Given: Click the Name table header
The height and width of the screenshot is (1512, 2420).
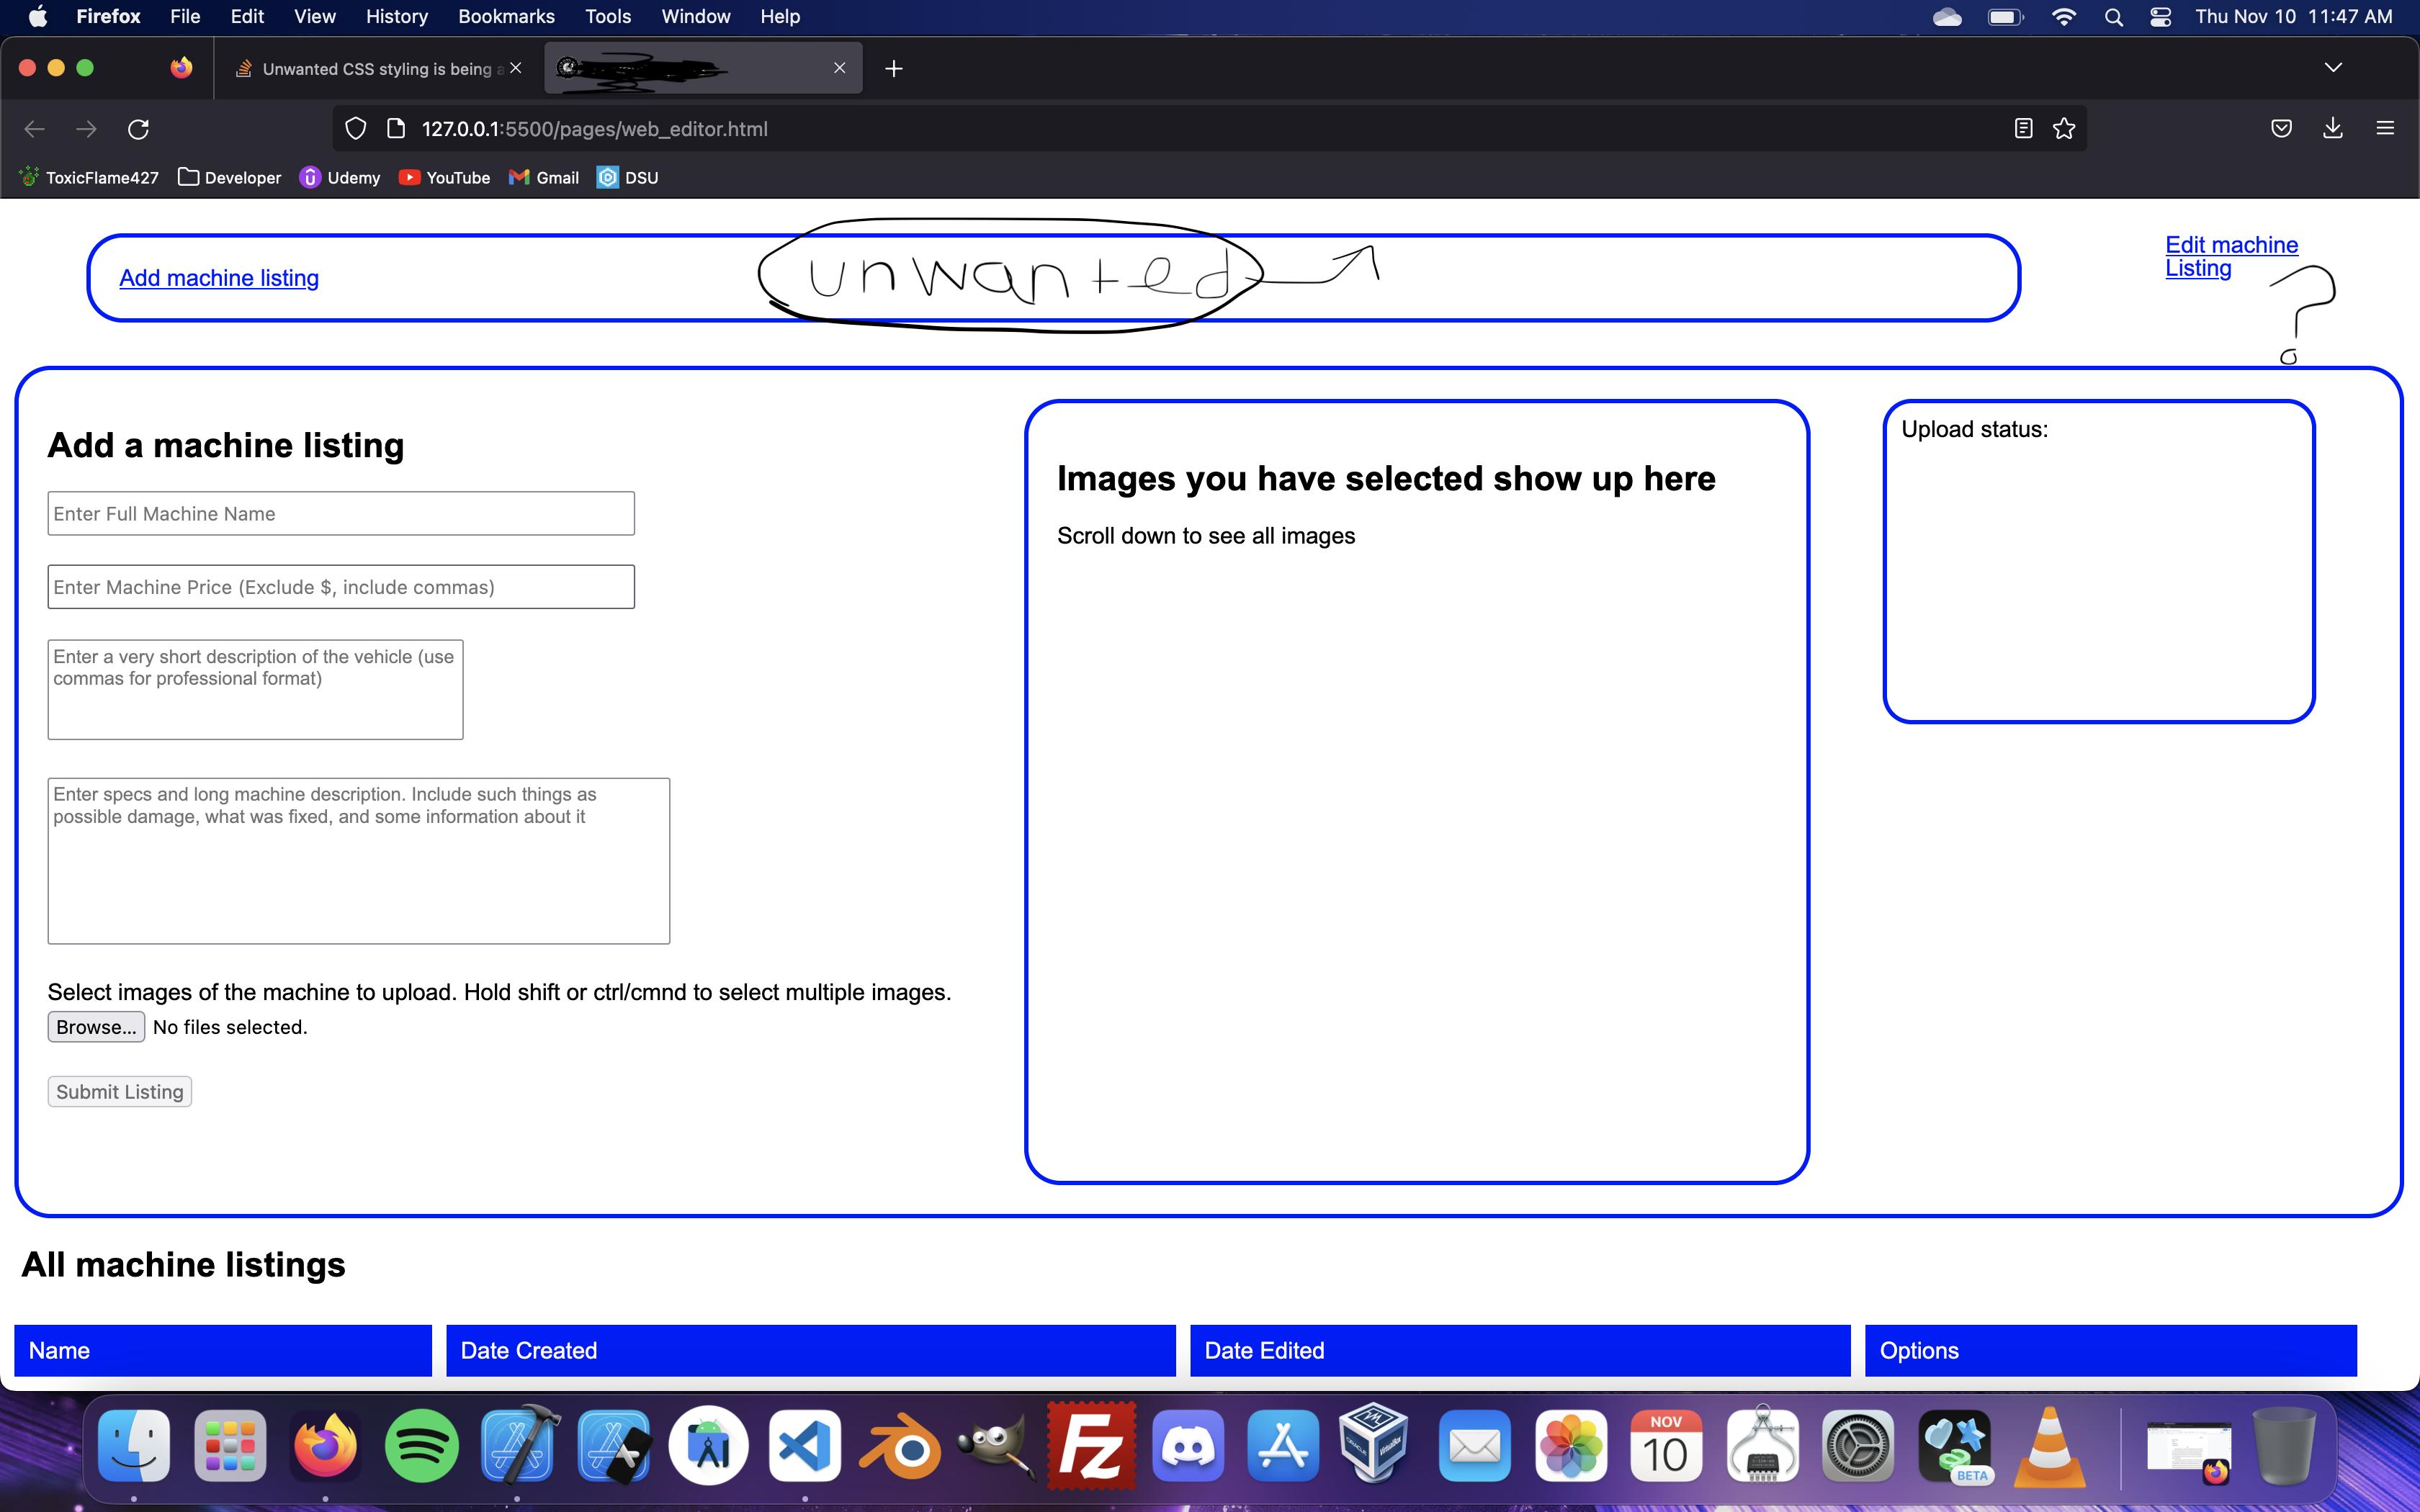Looking at the screenshot, I should pos(223,1351).
